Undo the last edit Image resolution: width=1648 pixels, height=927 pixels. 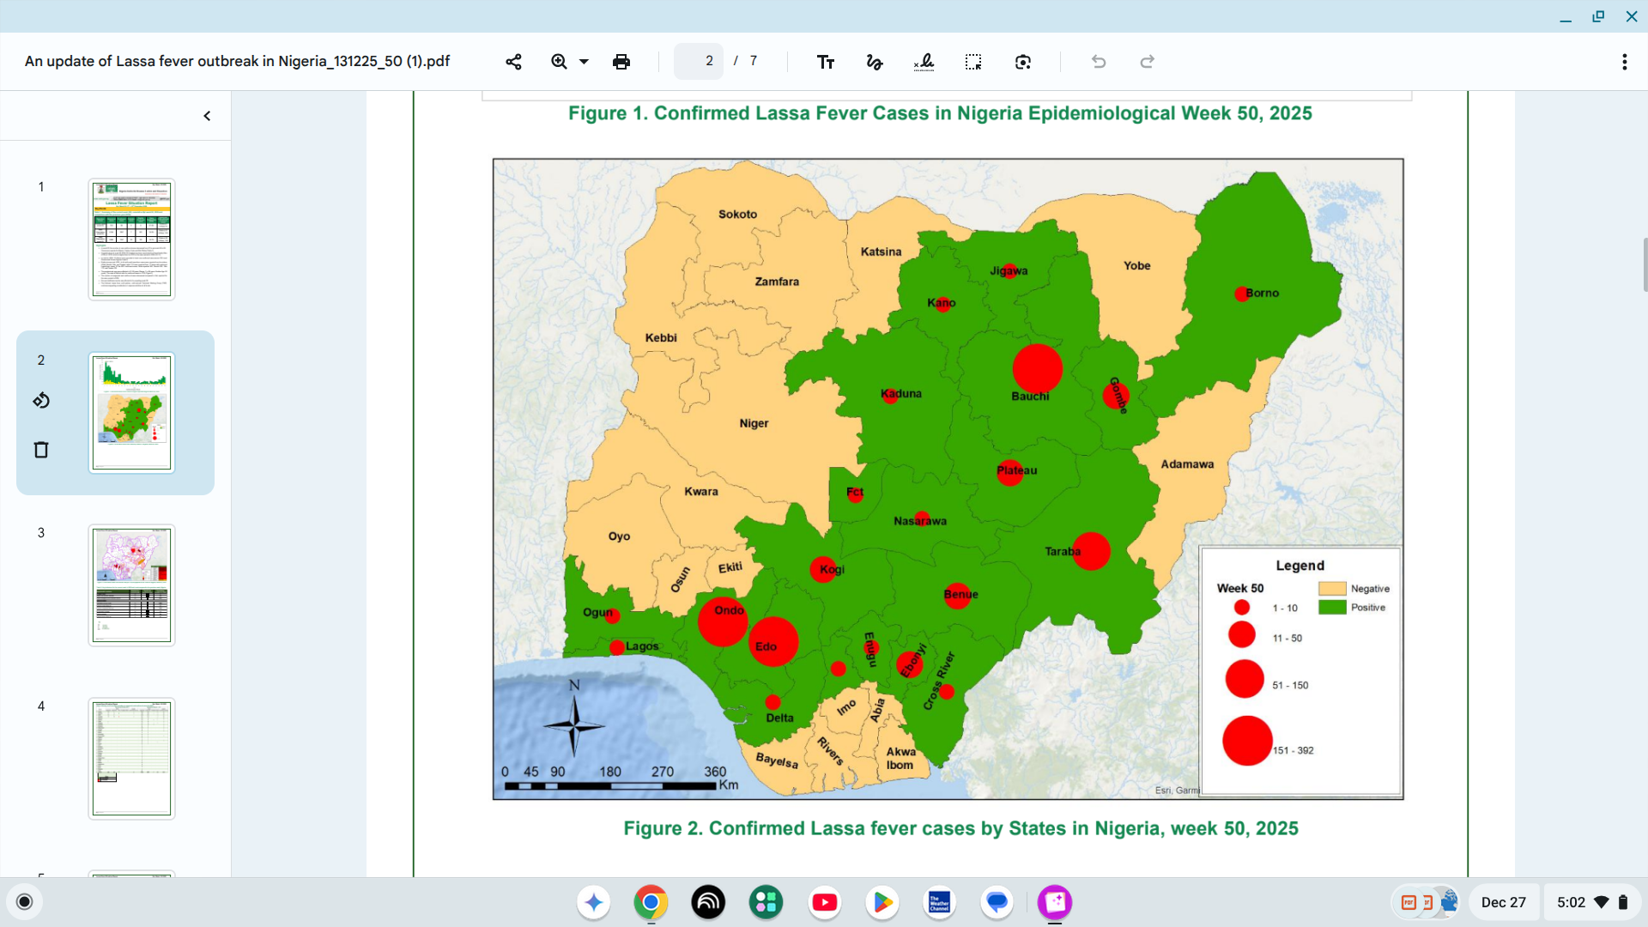click(1099, 62)
